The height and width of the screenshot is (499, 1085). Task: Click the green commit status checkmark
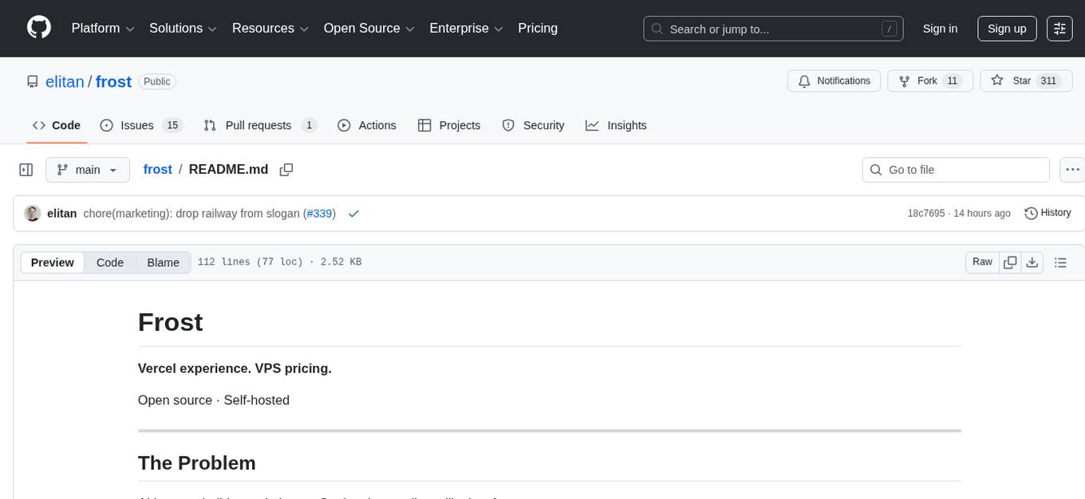coord(353,214)
